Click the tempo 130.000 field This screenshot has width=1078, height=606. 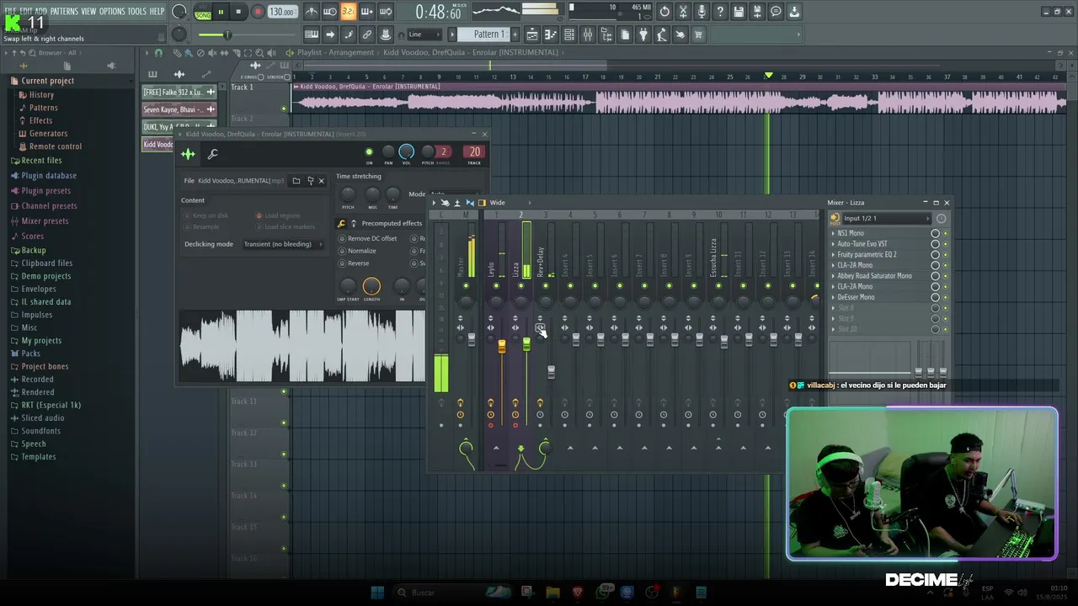(282, 12)
